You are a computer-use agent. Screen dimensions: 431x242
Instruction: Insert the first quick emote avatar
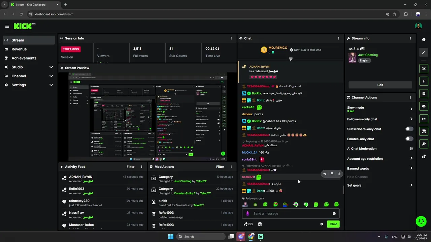point(245,204)
